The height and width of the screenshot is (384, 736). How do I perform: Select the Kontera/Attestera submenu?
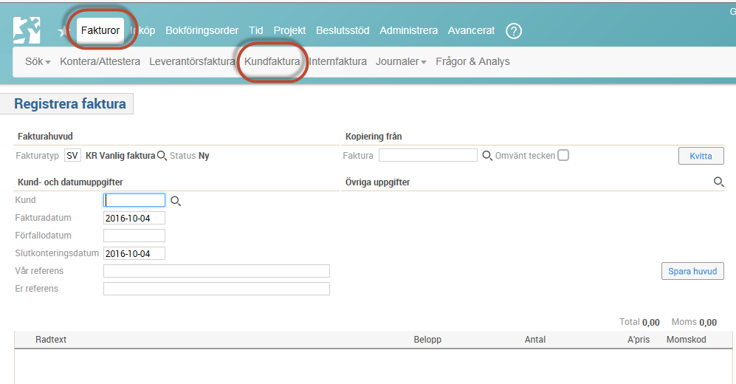coord(100,61)
